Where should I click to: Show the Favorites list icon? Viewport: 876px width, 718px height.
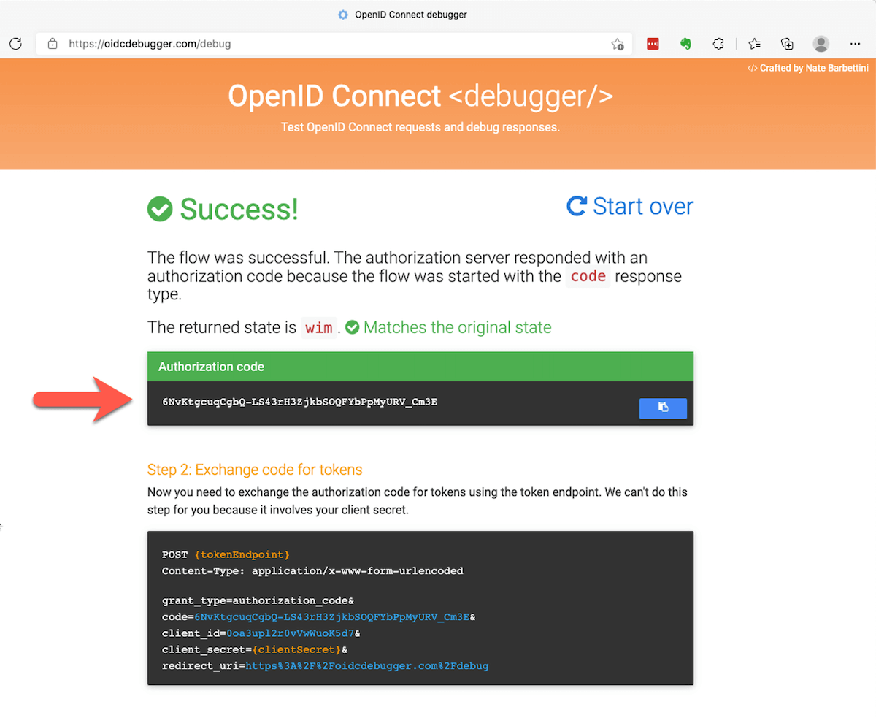pyautogui.click(x=755, y=44)
